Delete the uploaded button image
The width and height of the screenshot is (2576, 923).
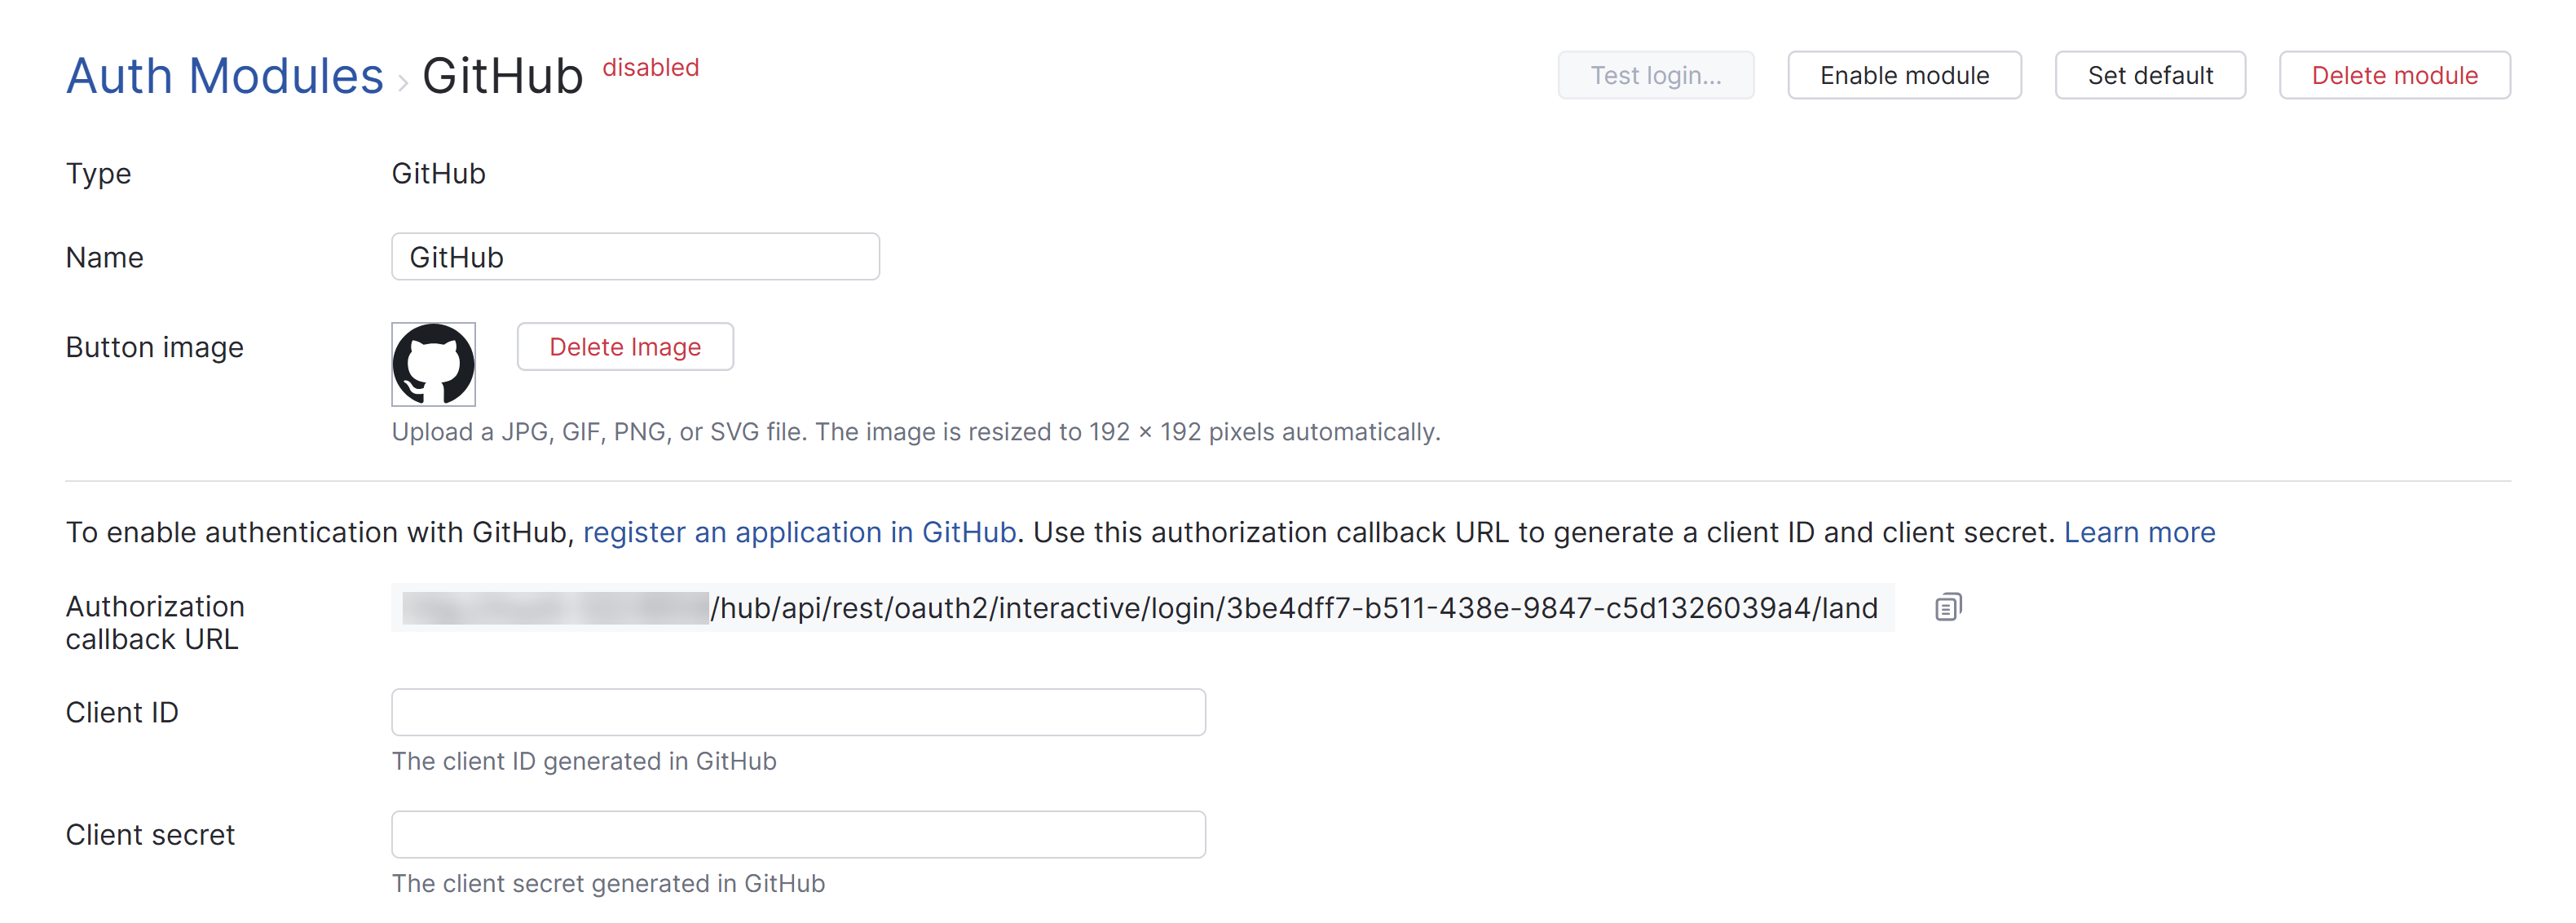point(624,346)
